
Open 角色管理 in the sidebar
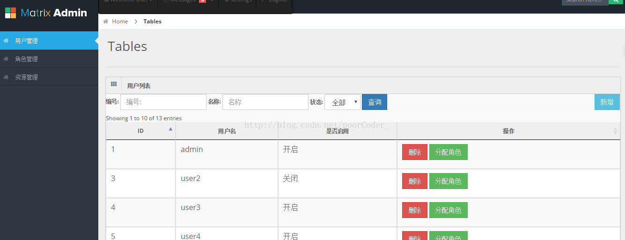pos(49,59)
